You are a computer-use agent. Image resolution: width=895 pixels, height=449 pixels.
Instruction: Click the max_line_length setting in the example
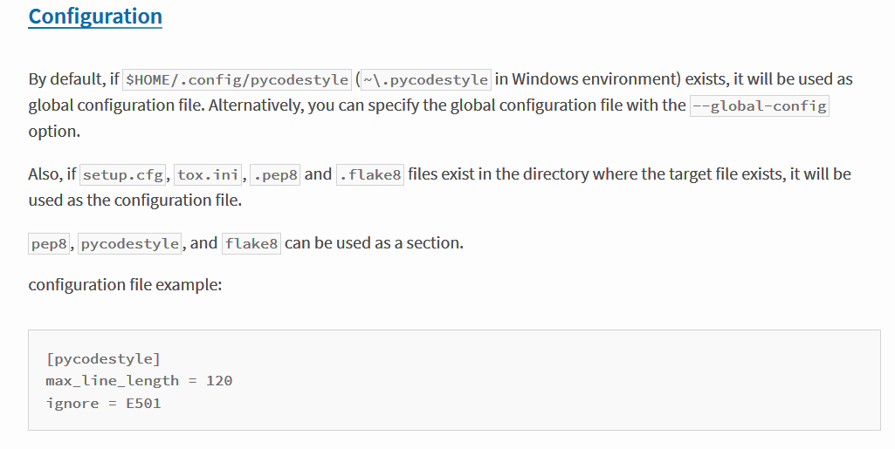point(112,381)
